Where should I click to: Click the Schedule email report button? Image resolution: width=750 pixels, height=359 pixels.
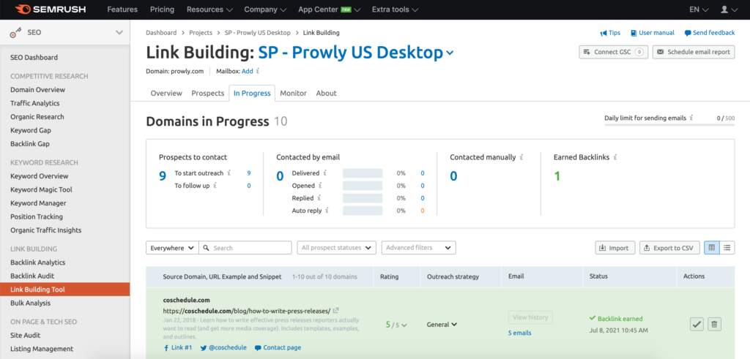[693, 52]
